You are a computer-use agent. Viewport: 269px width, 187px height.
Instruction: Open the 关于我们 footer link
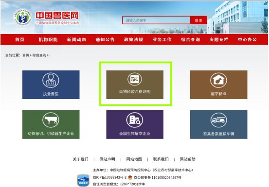(x=81, y=159)
